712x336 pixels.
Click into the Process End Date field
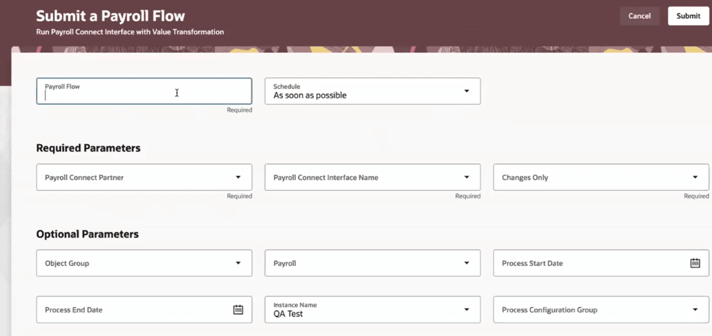[144, 309]
